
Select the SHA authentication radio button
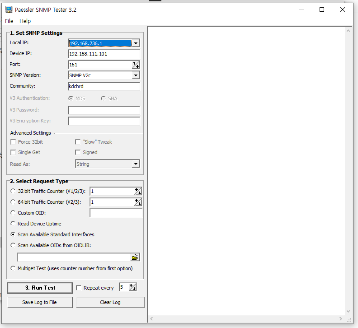tap(103, 98)
